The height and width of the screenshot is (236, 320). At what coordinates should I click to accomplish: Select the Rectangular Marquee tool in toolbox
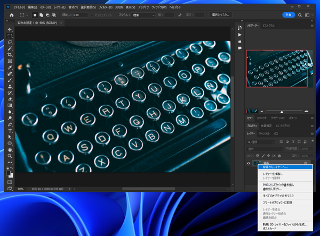click(10, 36)
